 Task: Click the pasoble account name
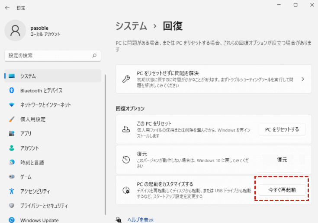(x=39, y=28)
